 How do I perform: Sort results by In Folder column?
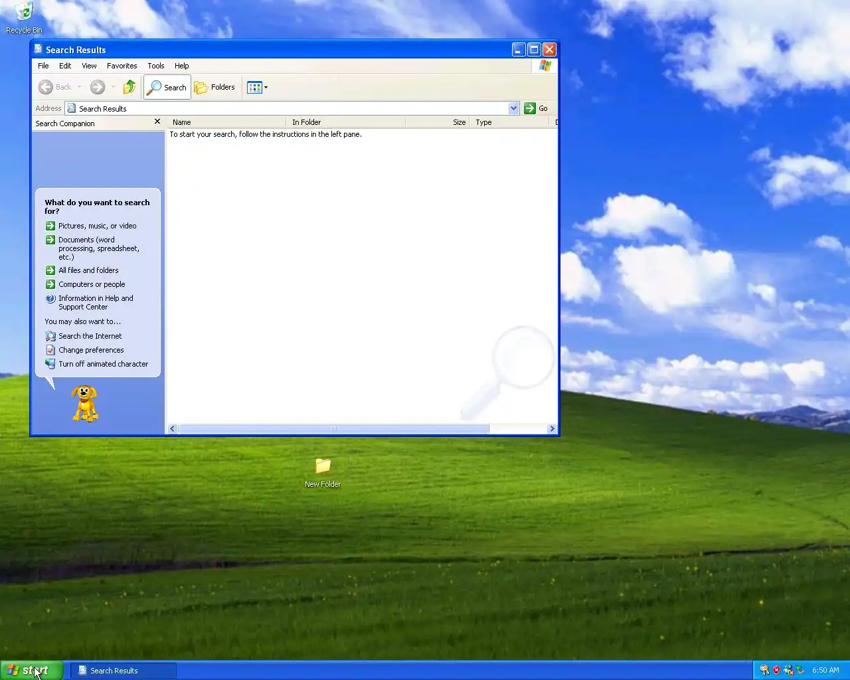(x=346, y=122)
